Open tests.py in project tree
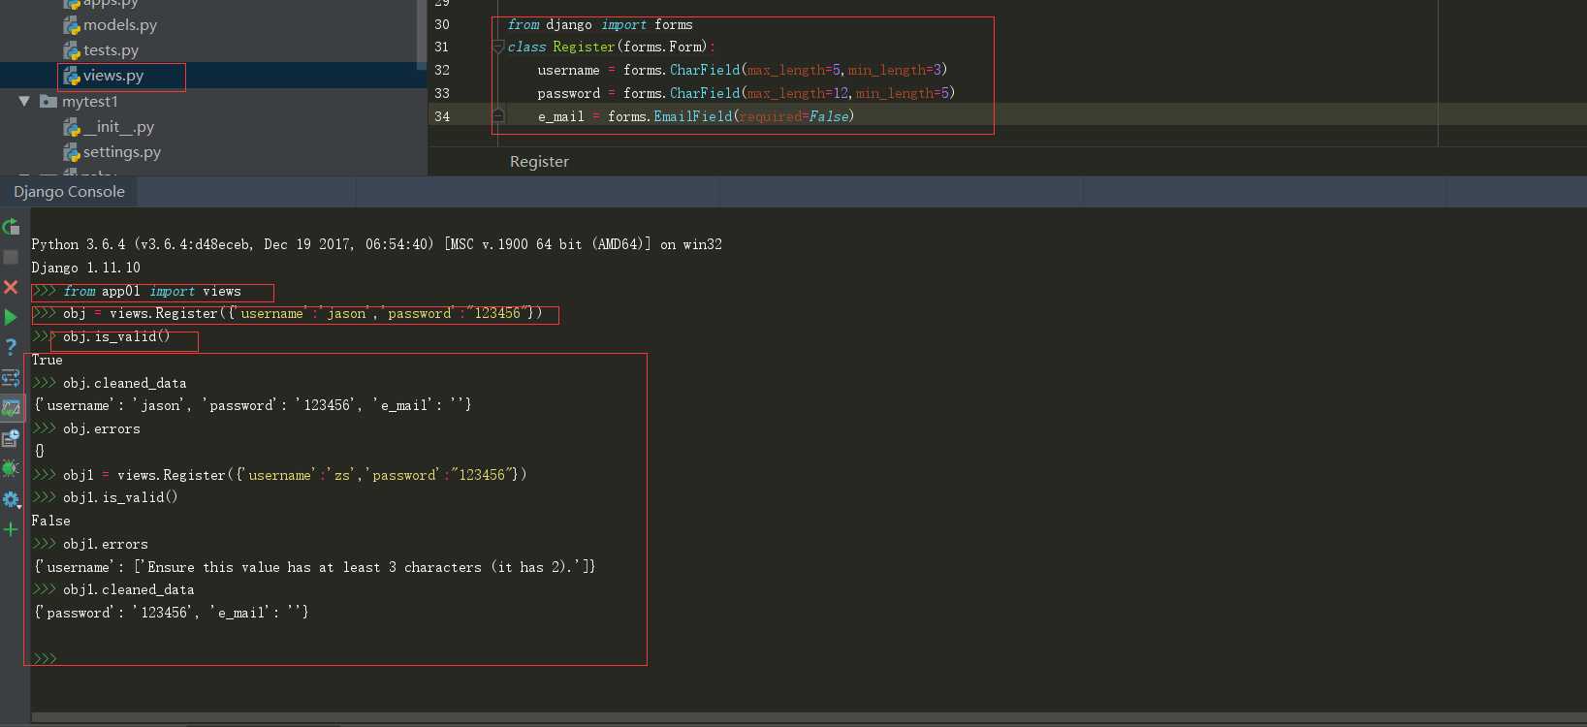 [111, 50]
